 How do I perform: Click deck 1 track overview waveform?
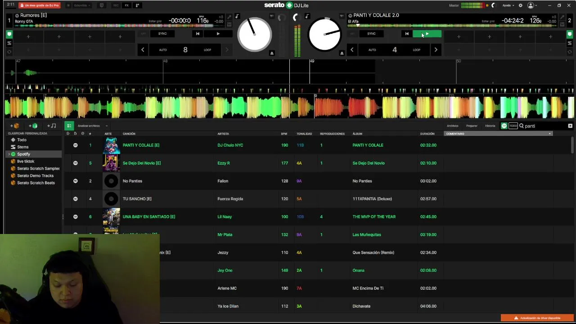tap(118, 26)
